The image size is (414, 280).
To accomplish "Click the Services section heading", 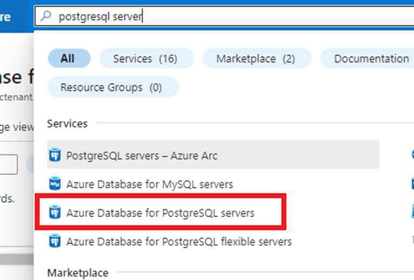I will click(x=68, y=124).
